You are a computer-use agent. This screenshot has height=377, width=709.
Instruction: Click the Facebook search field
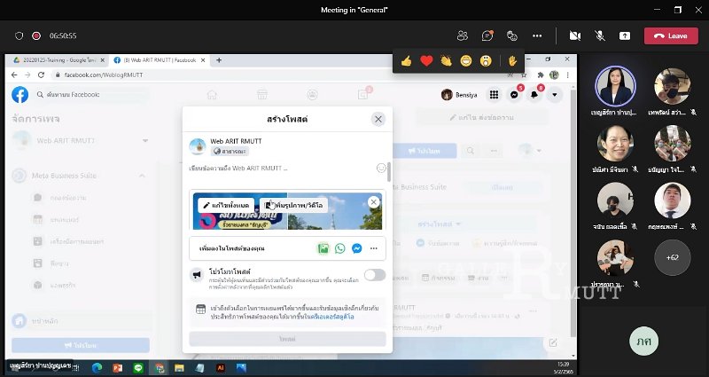(x=69, y=95)
